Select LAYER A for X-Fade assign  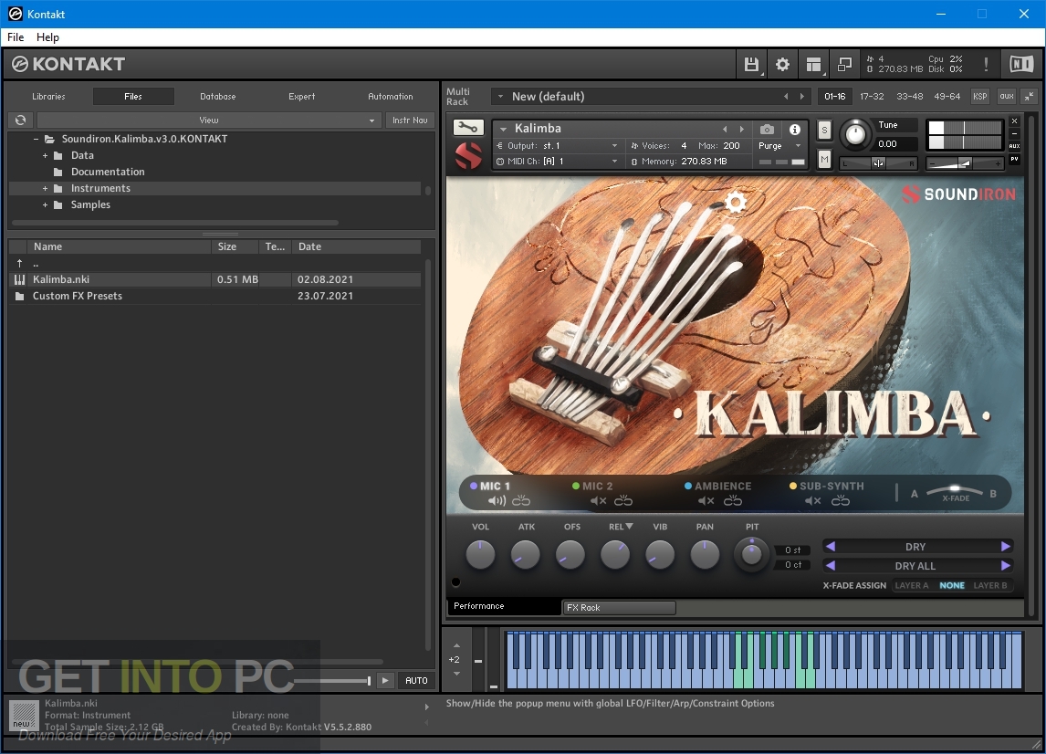tap(911, 585)
